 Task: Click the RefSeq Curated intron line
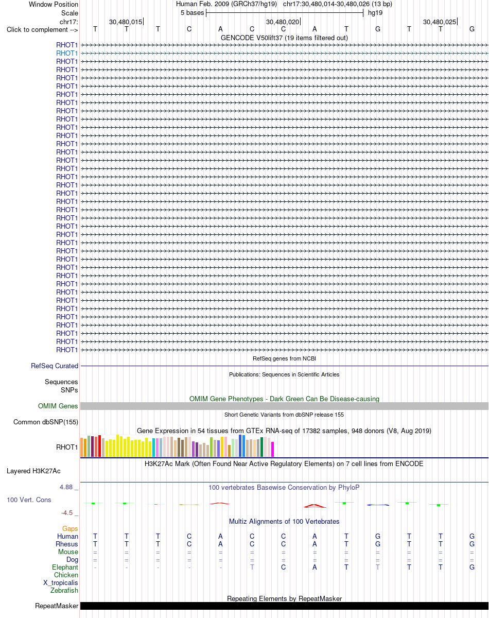pos(284,366)
